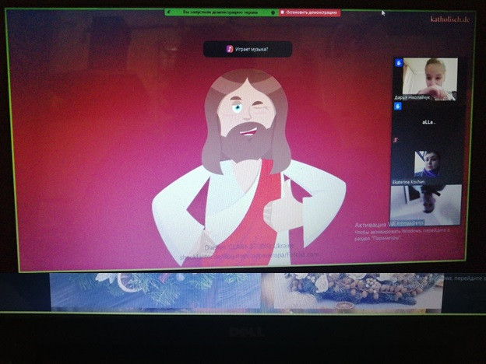Click the purple music note icon

tap(229, 49)
